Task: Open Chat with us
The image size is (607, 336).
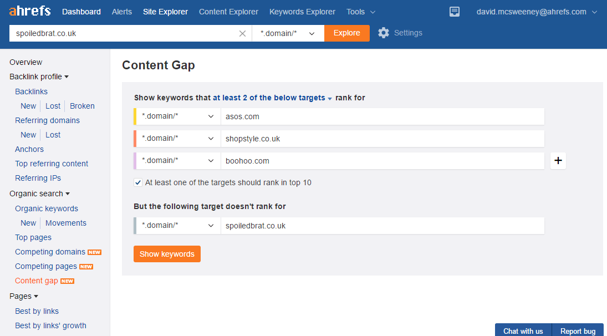Action: tap(523, 331)
